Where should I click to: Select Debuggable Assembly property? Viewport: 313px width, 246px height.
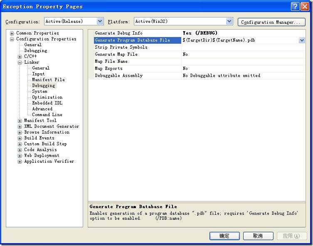coord(137,75)
